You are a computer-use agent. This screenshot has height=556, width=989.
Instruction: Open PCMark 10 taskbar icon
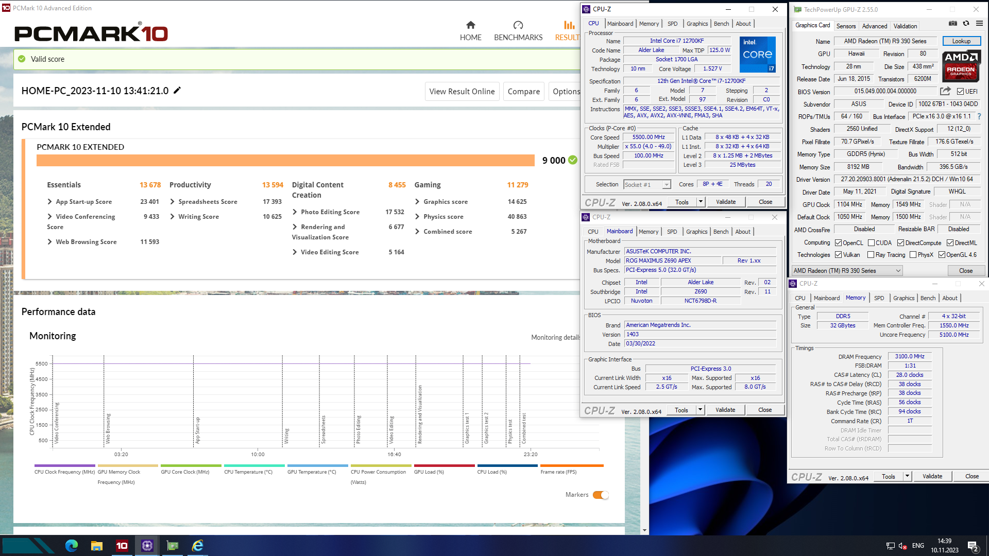[122, 545]
